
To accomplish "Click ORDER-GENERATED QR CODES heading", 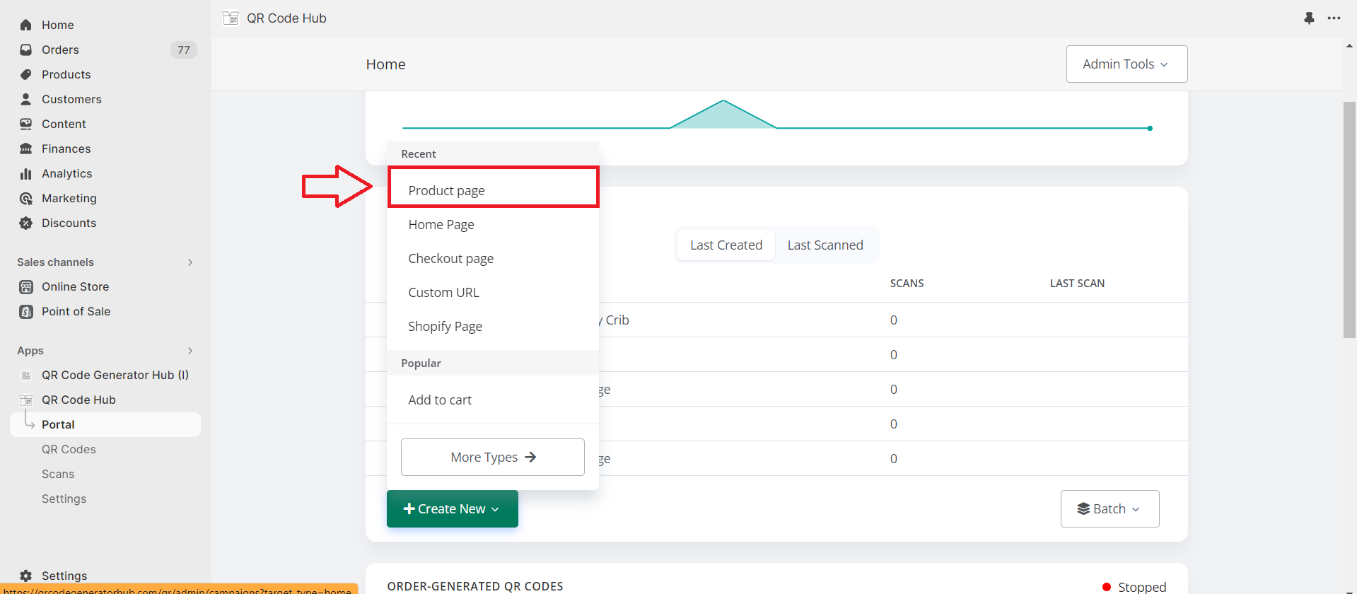I will pos(475,586).
